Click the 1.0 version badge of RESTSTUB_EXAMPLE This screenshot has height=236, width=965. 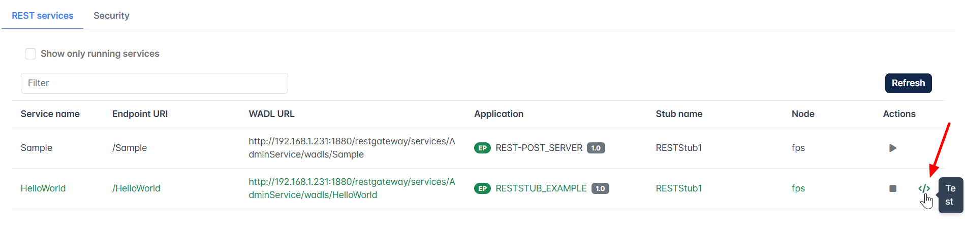pyautogui.click(x=600, y=188)
